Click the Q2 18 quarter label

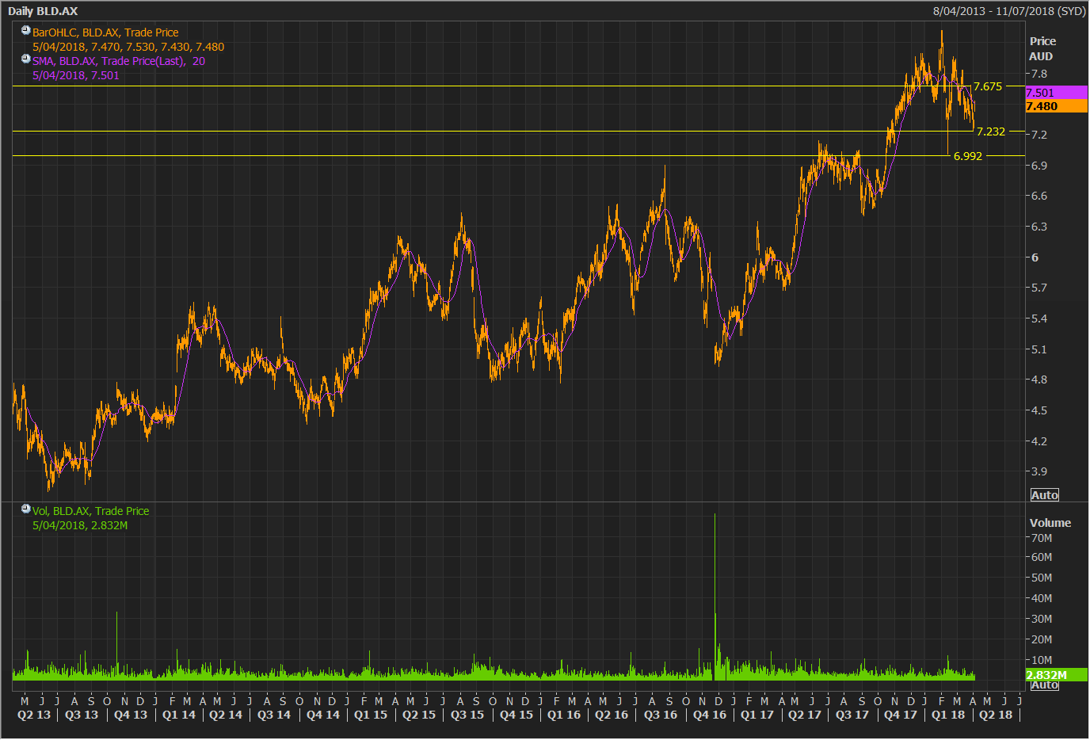coord(996,715)
